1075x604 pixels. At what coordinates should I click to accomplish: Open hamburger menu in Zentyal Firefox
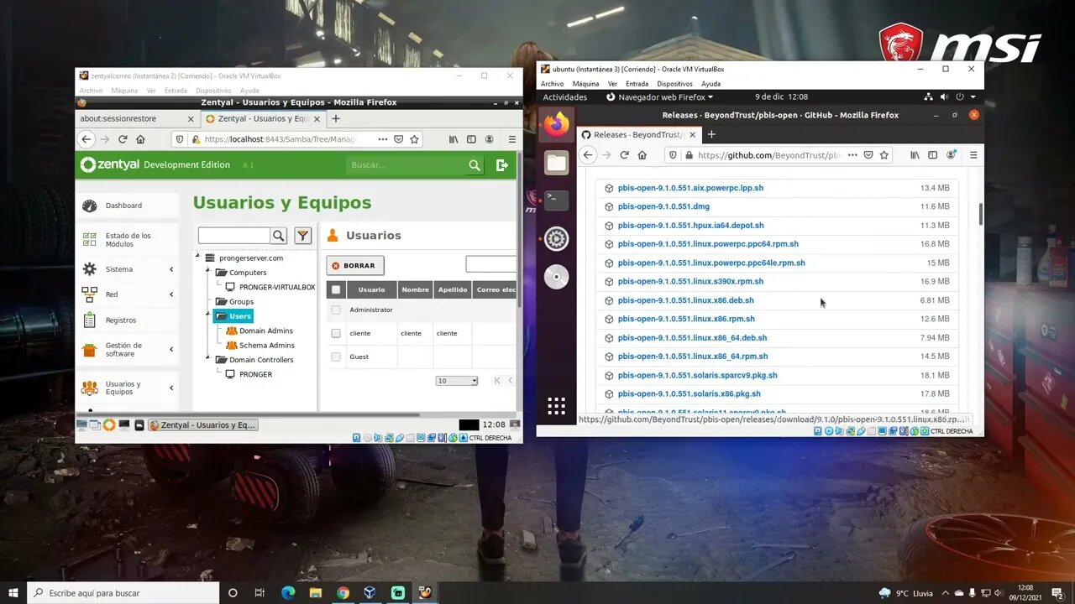[x=511, y=139]
